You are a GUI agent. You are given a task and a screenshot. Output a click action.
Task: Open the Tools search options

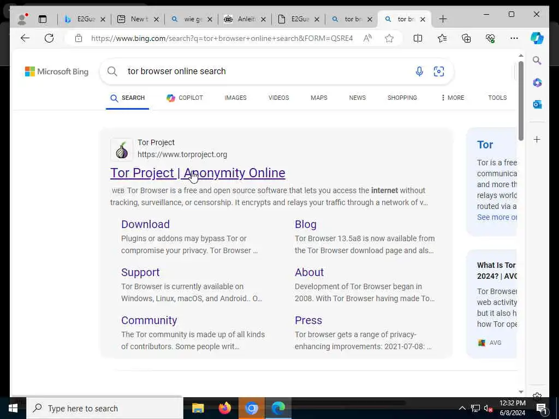click(x=497, y=98)
